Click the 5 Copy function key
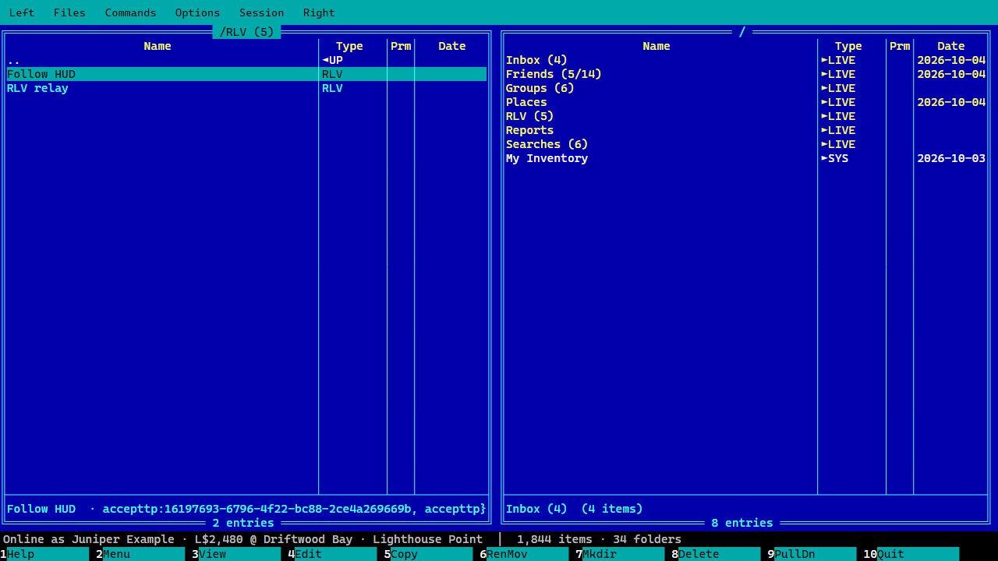 (428, 554)
